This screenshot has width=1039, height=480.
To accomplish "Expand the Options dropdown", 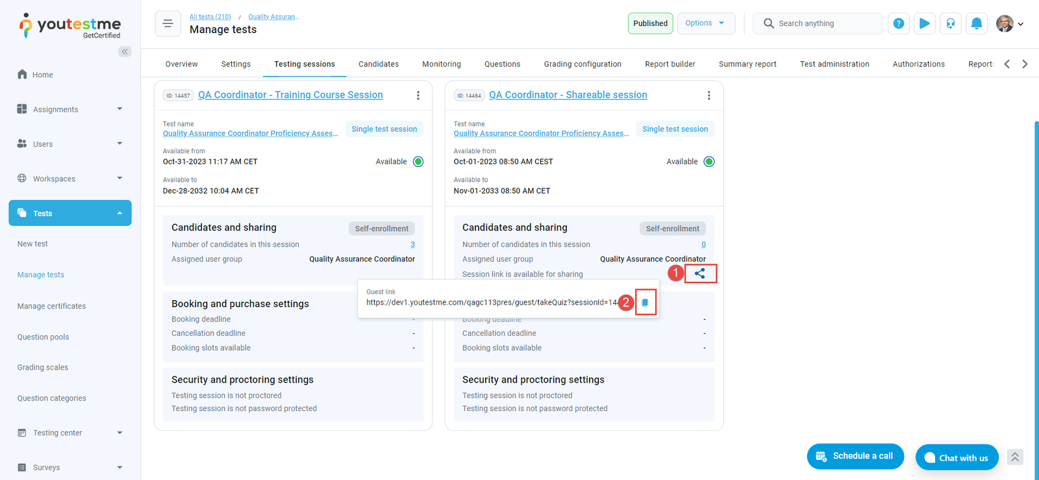I will click(x=705, y=23).
